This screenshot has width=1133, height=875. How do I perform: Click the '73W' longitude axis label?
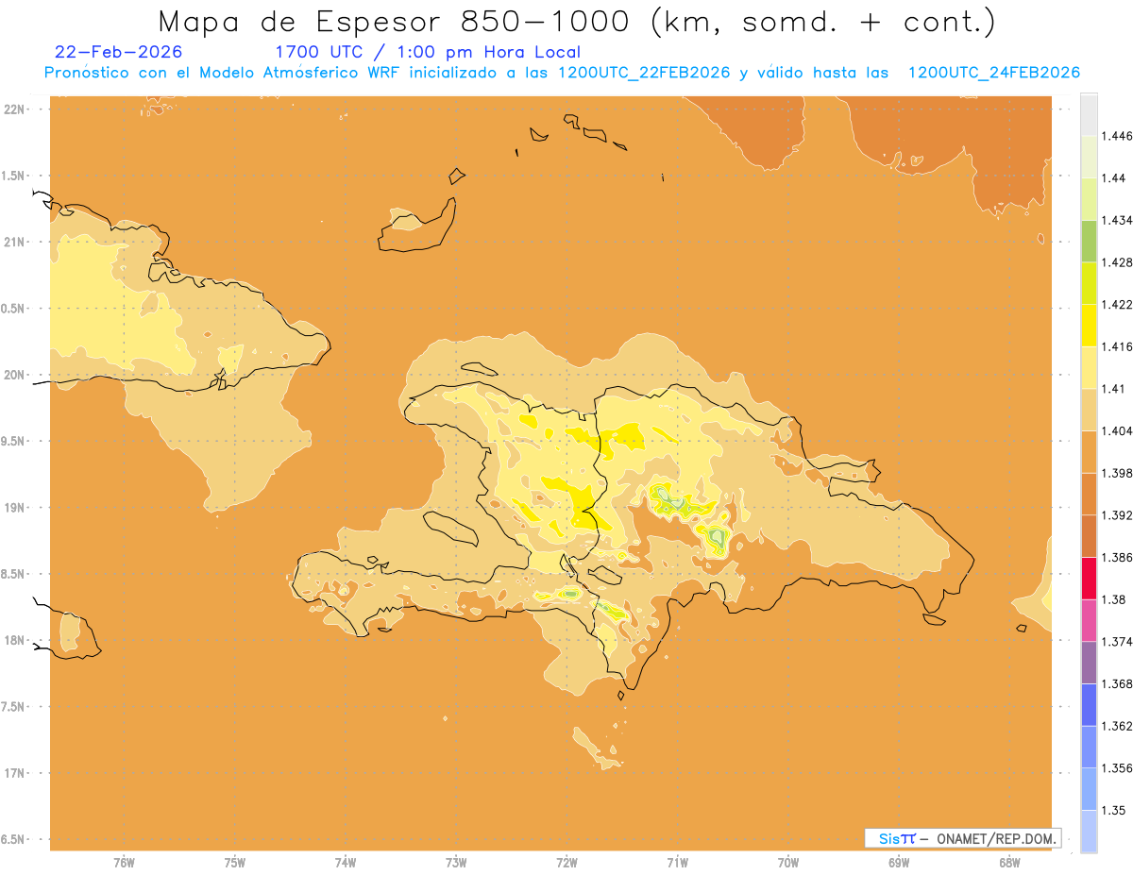tap(456, 863)
